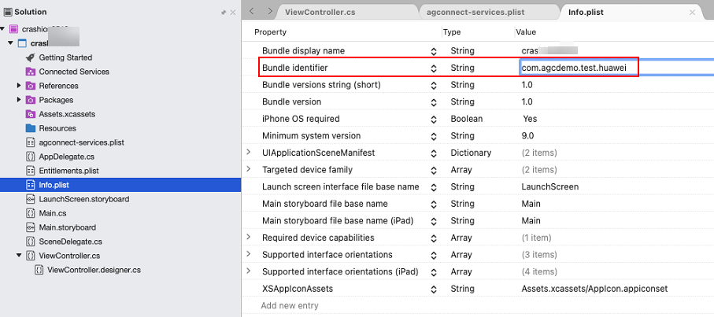The height and width of the screenshot is (317, 714).
Task: Click the navigate back arrow
Action: coord(253,12)
